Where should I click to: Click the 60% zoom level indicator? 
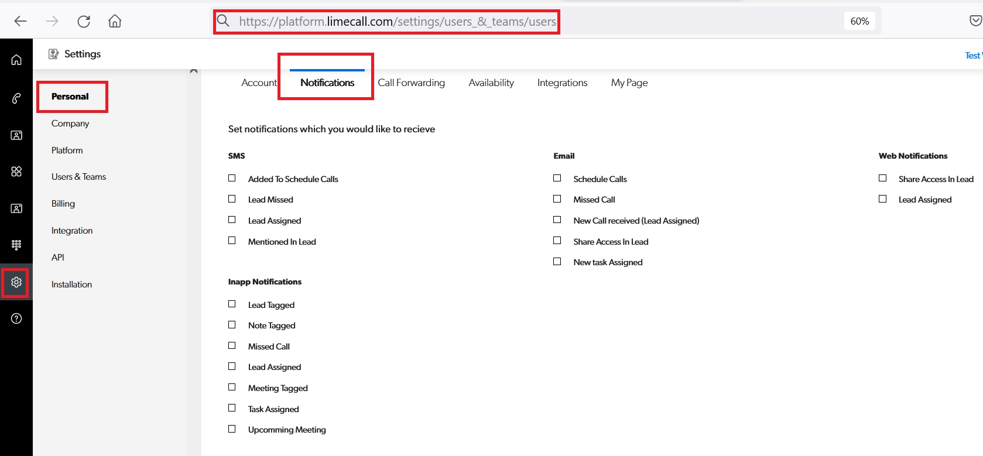(x=859, y=21)
